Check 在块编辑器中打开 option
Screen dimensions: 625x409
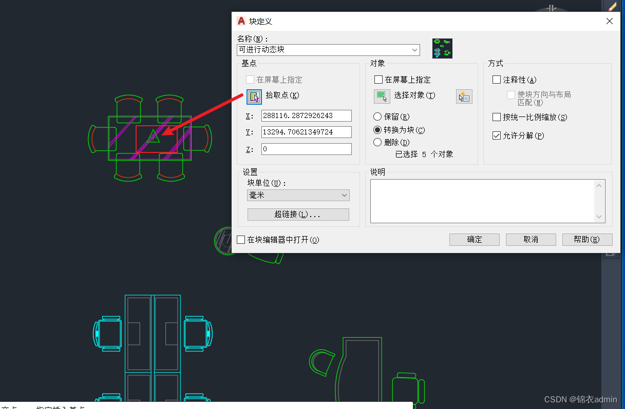pyautogui.click(x=241, y=240)
